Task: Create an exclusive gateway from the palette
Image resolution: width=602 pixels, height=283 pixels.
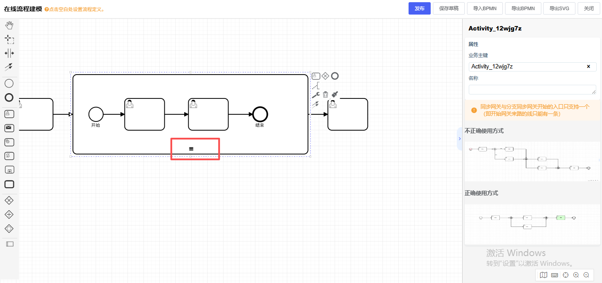Action: coord(9,200)
